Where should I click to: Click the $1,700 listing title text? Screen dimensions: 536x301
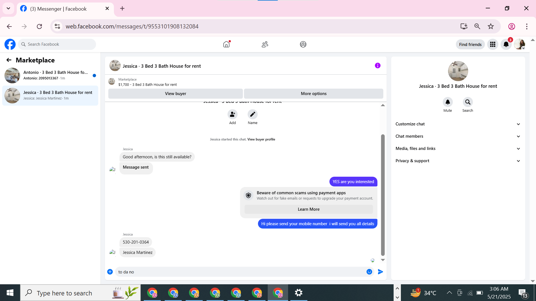coord(147,85)
